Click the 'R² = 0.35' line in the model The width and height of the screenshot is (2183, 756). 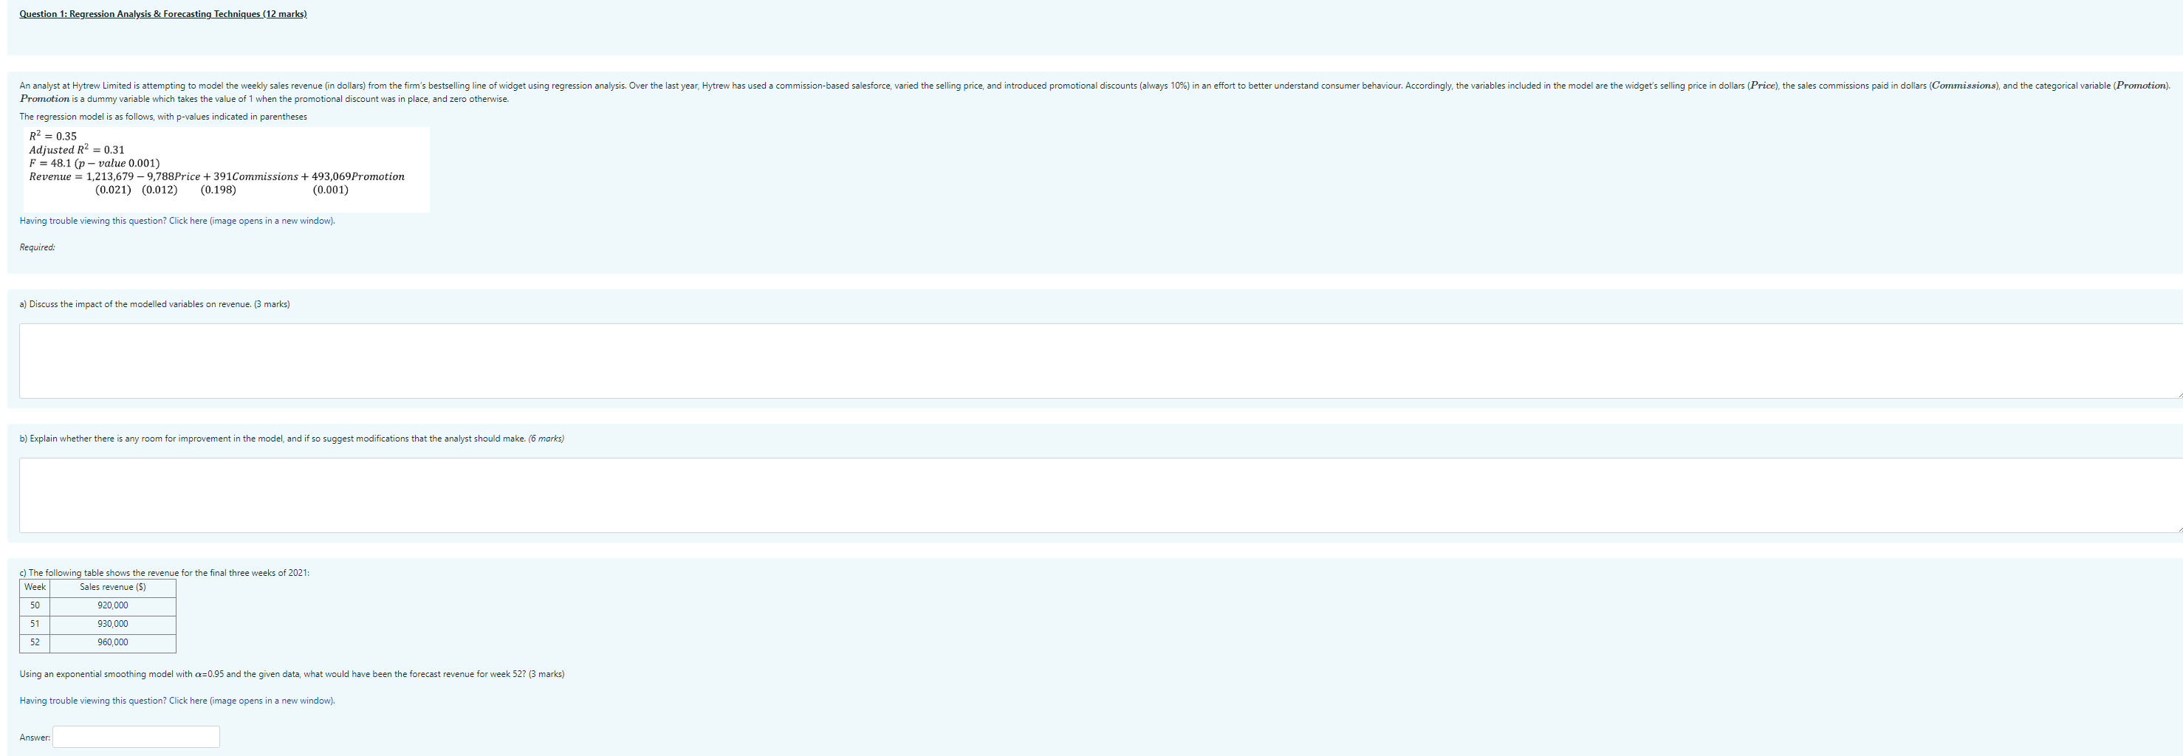coord(52,136)
